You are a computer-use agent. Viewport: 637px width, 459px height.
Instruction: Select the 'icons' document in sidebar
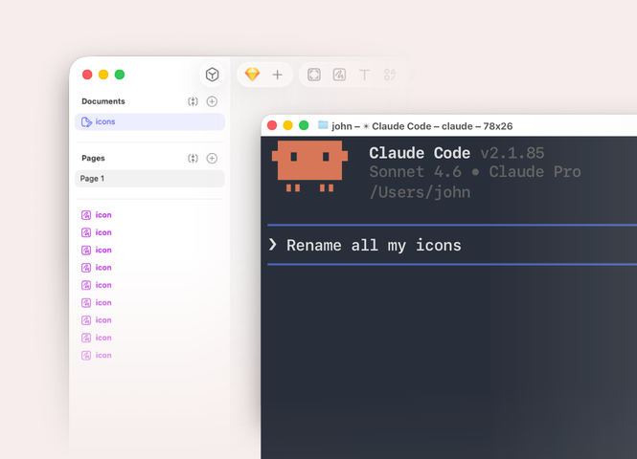pos(149,121)
